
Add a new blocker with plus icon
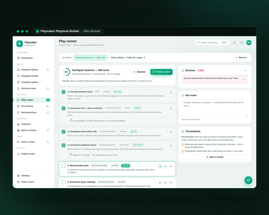(x=246, y=71)
